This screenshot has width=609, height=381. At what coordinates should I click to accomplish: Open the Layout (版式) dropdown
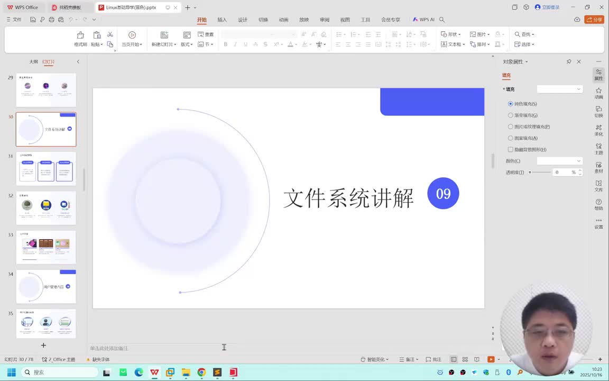[187, 44]
